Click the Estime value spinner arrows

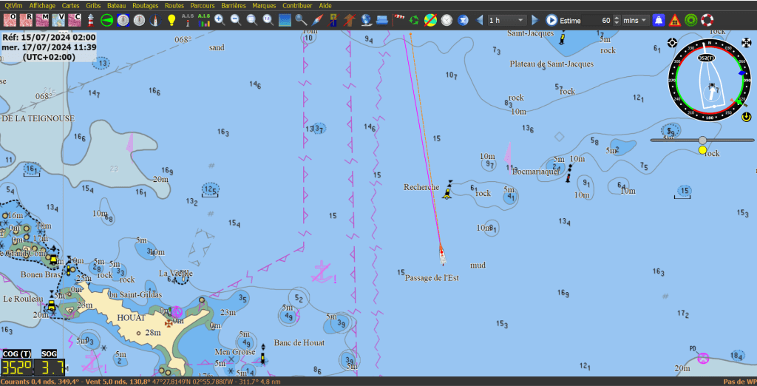click(x=616, y=20)
